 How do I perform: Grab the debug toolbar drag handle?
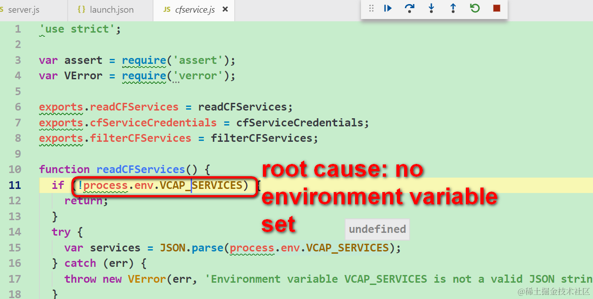click(371, 8)
